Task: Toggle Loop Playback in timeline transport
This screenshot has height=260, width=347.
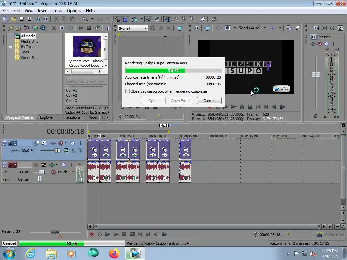Action: pyautogui.click(x=100, y=234)
